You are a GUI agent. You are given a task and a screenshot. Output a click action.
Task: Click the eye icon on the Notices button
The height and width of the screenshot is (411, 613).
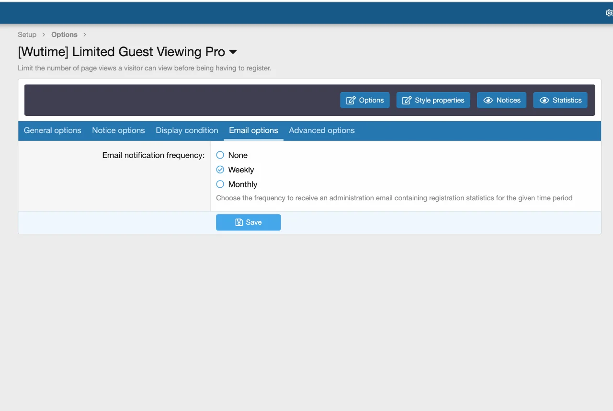(488, 100)
